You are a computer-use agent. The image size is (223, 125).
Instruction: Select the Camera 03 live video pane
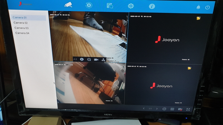point(89,83)
